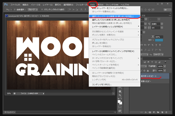The height and width of the screenshot is (116, 175).
Task: Open the ウィンドウ(W) menu
Action: pyautogui.click(x=112, y=5)
